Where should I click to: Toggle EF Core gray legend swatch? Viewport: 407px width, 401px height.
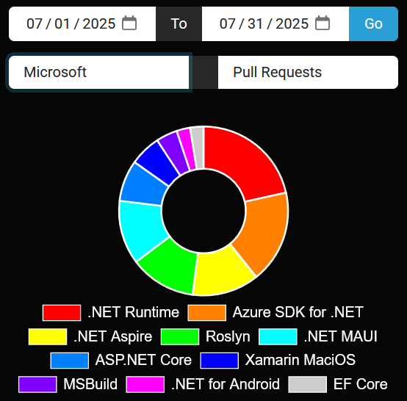point(308,384)
